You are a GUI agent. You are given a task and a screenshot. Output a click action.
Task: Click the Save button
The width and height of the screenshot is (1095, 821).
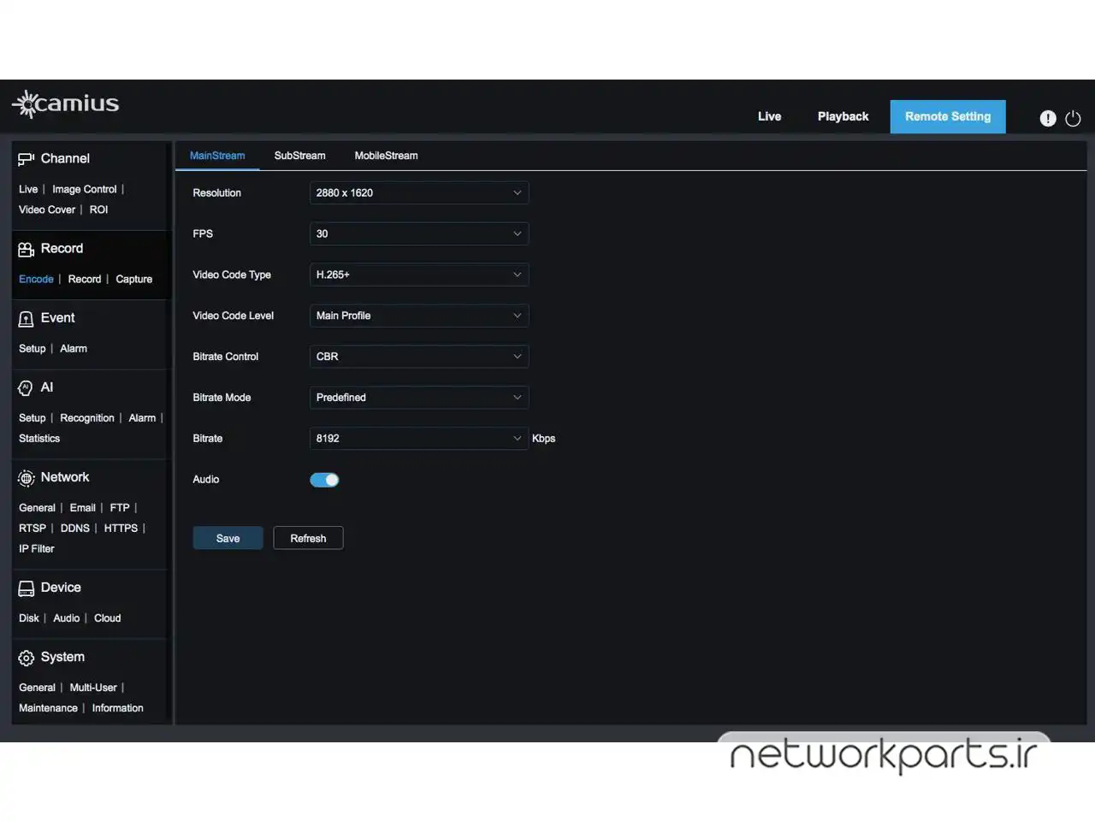228,538
